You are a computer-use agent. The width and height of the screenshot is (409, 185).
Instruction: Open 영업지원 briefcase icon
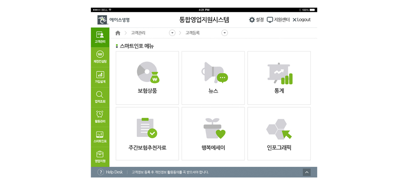[100, 154]
